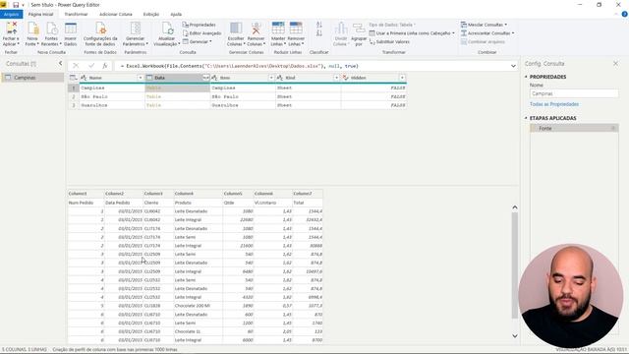This screenshot has height=354, width=629.
Task: Click Remover Colunas icon
Action: point(256,29)
